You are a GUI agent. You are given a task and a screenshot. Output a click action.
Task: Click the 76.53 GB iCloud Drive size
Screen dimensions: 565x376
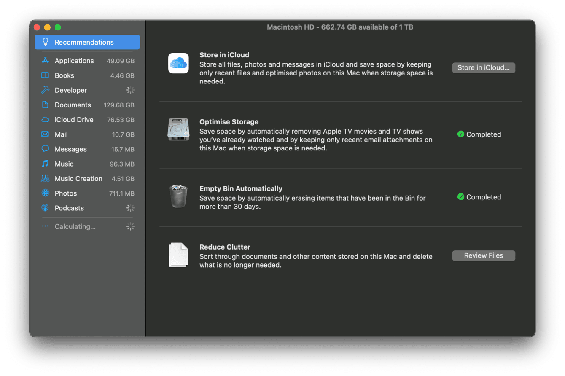coord(121,120)
